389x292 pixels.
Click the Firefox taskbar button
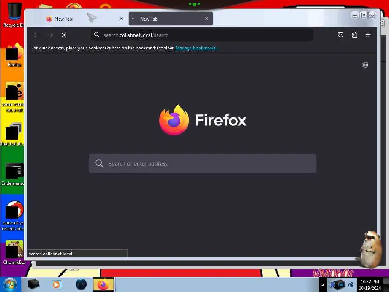click(103, 284)
